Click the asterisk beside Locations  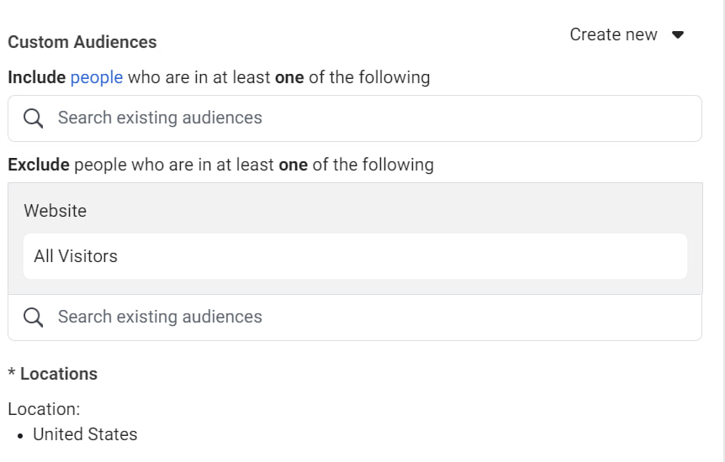pos(12,372)
